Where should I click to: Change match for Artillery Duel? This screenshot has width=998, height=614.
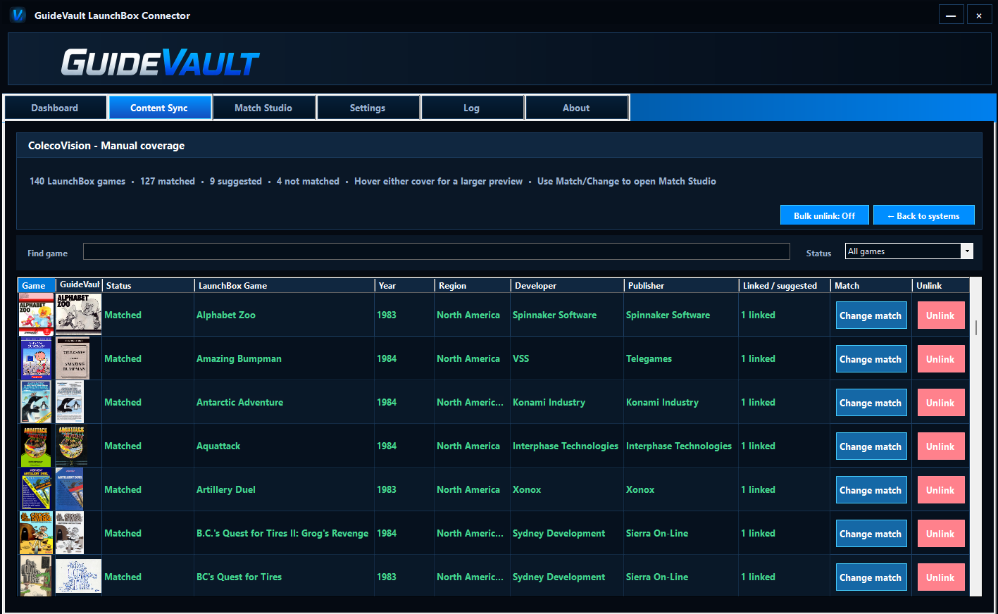[x=871, y=490]
